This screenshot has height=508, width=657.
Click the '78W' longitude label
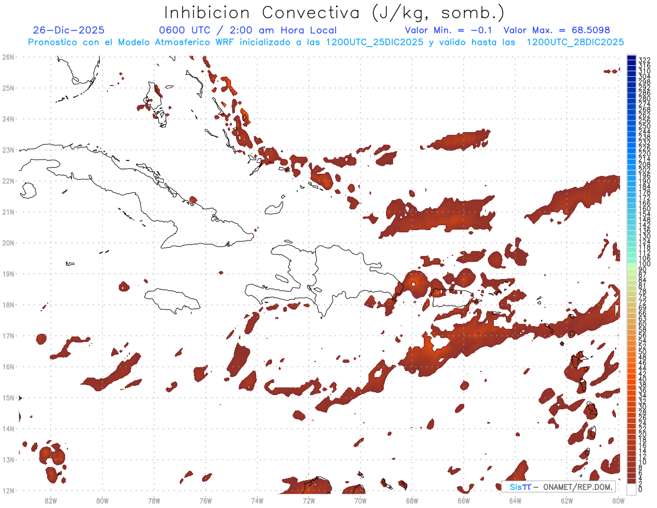(x=154, y=500)
